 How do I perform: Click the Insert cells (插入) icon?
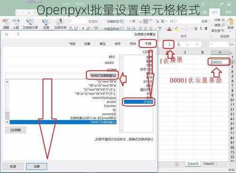coord(16,22)
